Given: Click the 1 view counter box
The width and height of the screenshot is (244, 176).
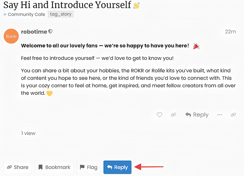Looking at the screenshot, I should coord(28,133).
